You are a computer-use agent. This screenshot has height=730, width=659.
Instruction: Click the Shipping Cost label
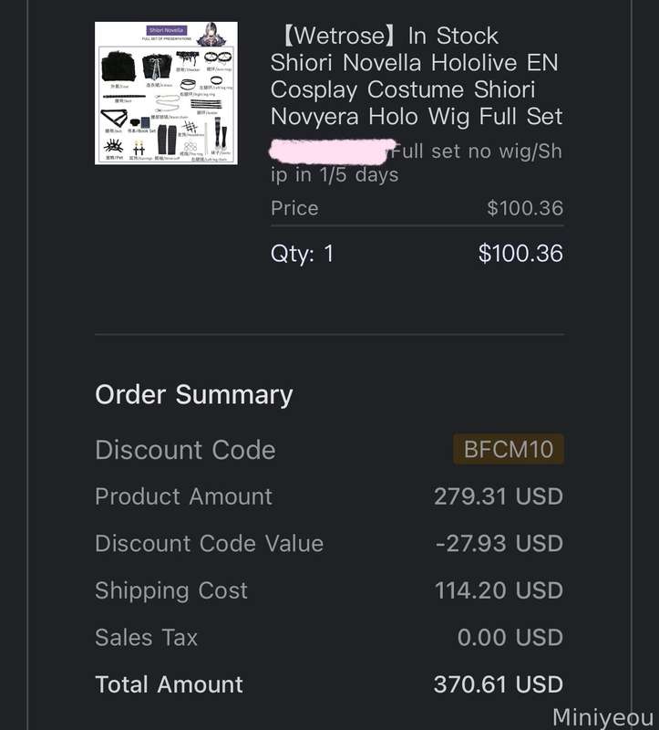pyautogui.click(x=171, y=590)
